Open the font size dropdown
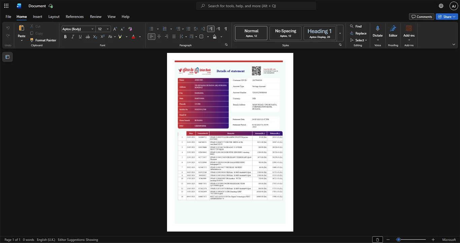Viewport: 460px width, 243px height. point(108,29)
